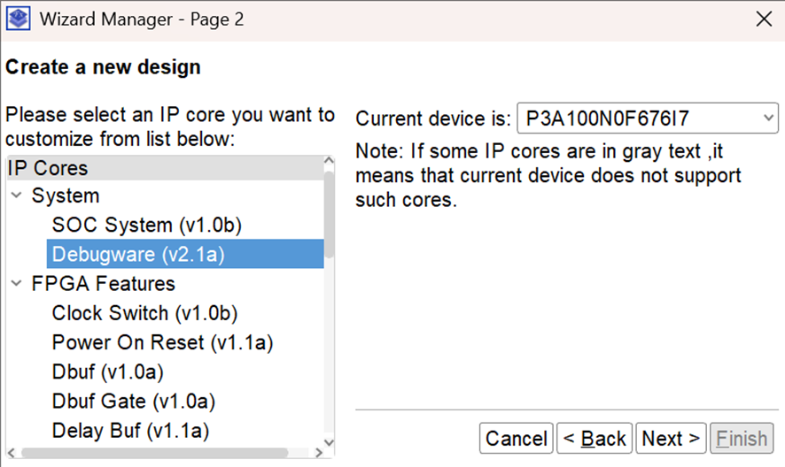This screenshot has height=467, width=785.
Task: Click scroll up arrow of core list
Action: (329, 160)
